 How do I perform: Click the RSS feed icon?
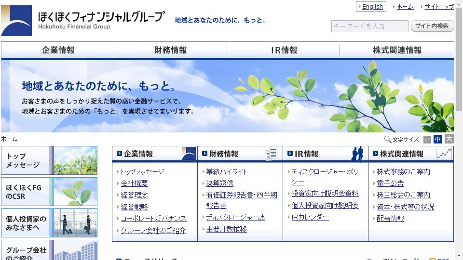[x=432, y=259]
